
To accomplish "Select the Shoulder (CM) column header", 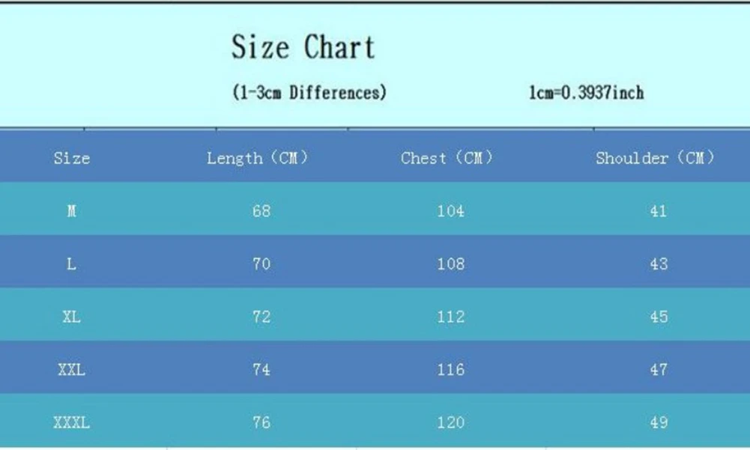I will [655, 158].
